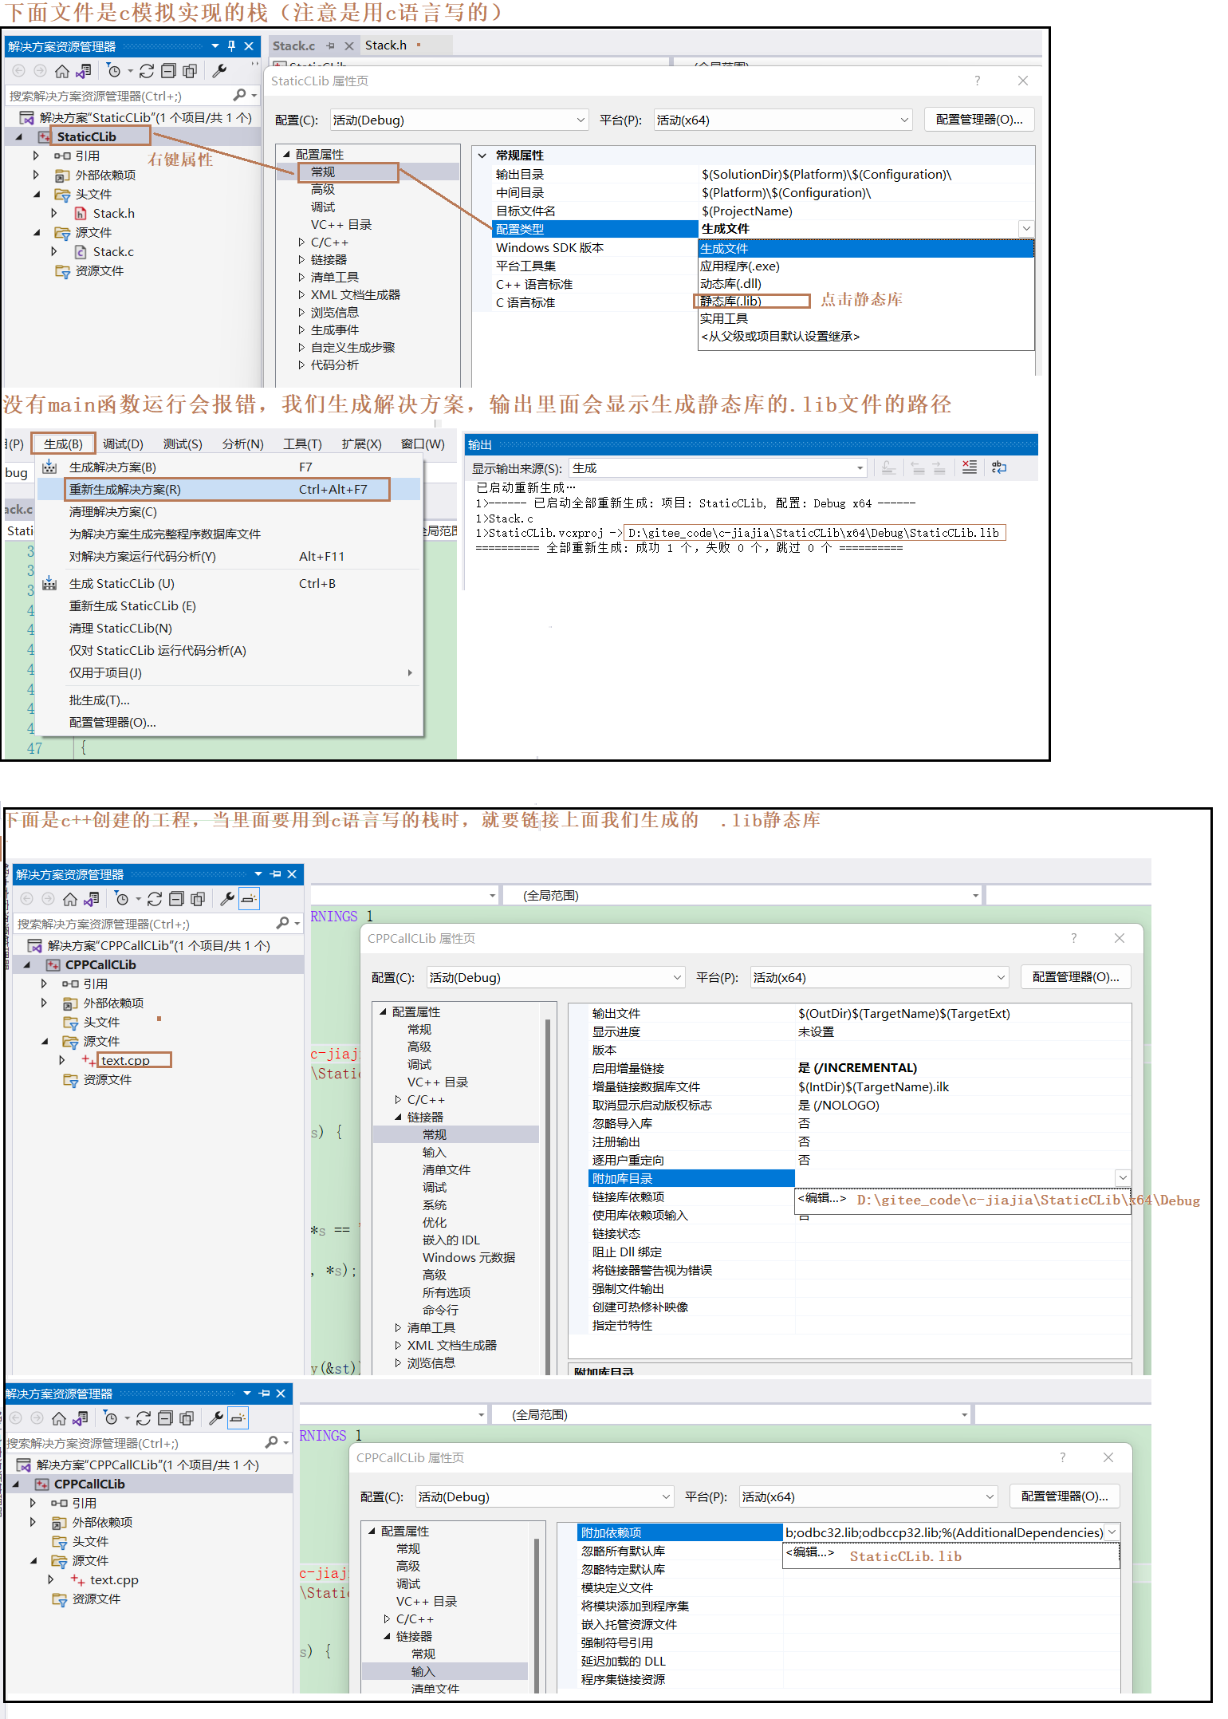Image resolution: width=1228 pixels, height=1719 pixels.
Task: Click the switch views icon in StaticCLib Solution Explorer
Action: (x=84, y=71)
